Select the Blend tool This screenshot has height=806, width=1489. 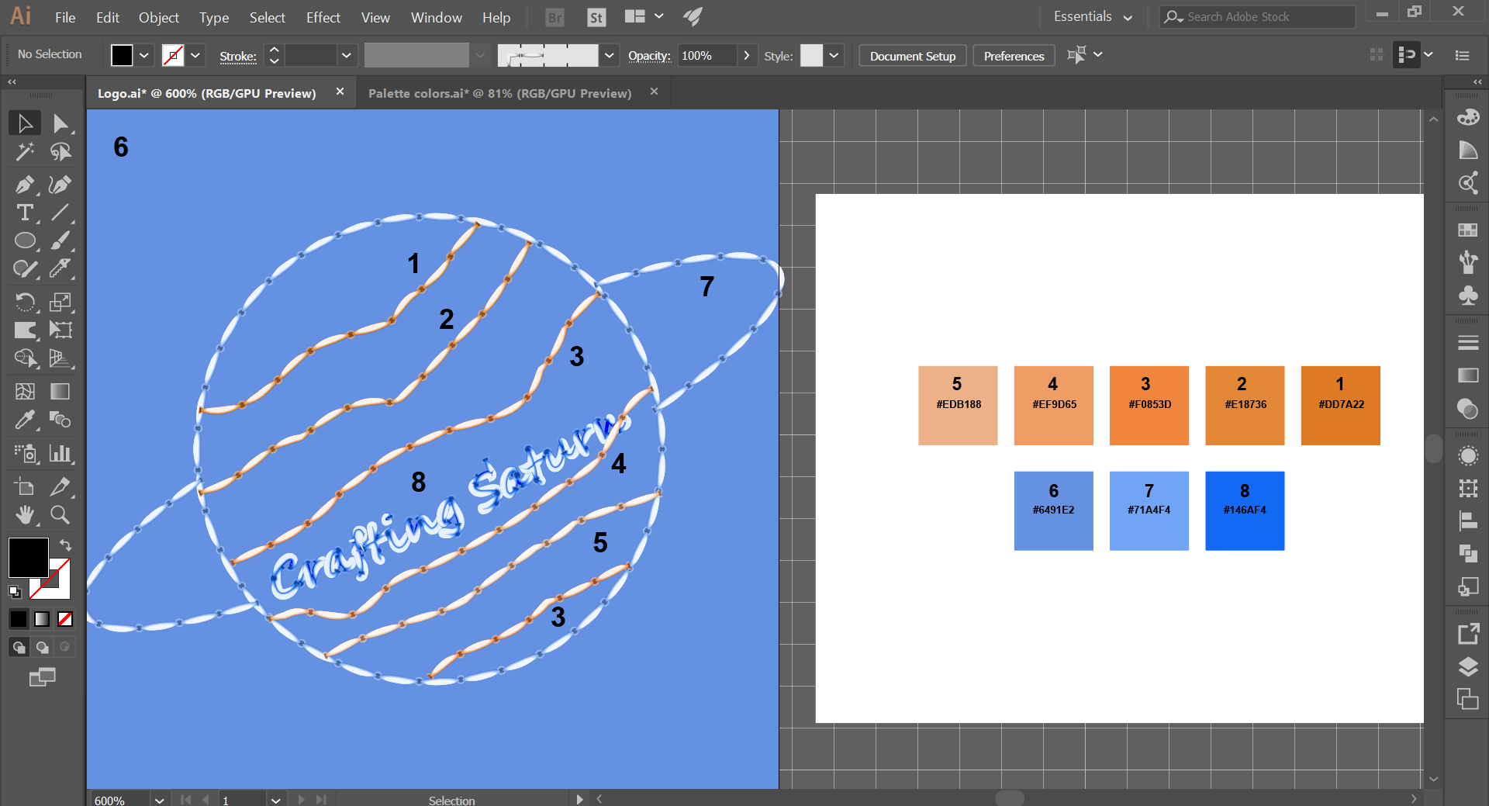pos(60,420)
